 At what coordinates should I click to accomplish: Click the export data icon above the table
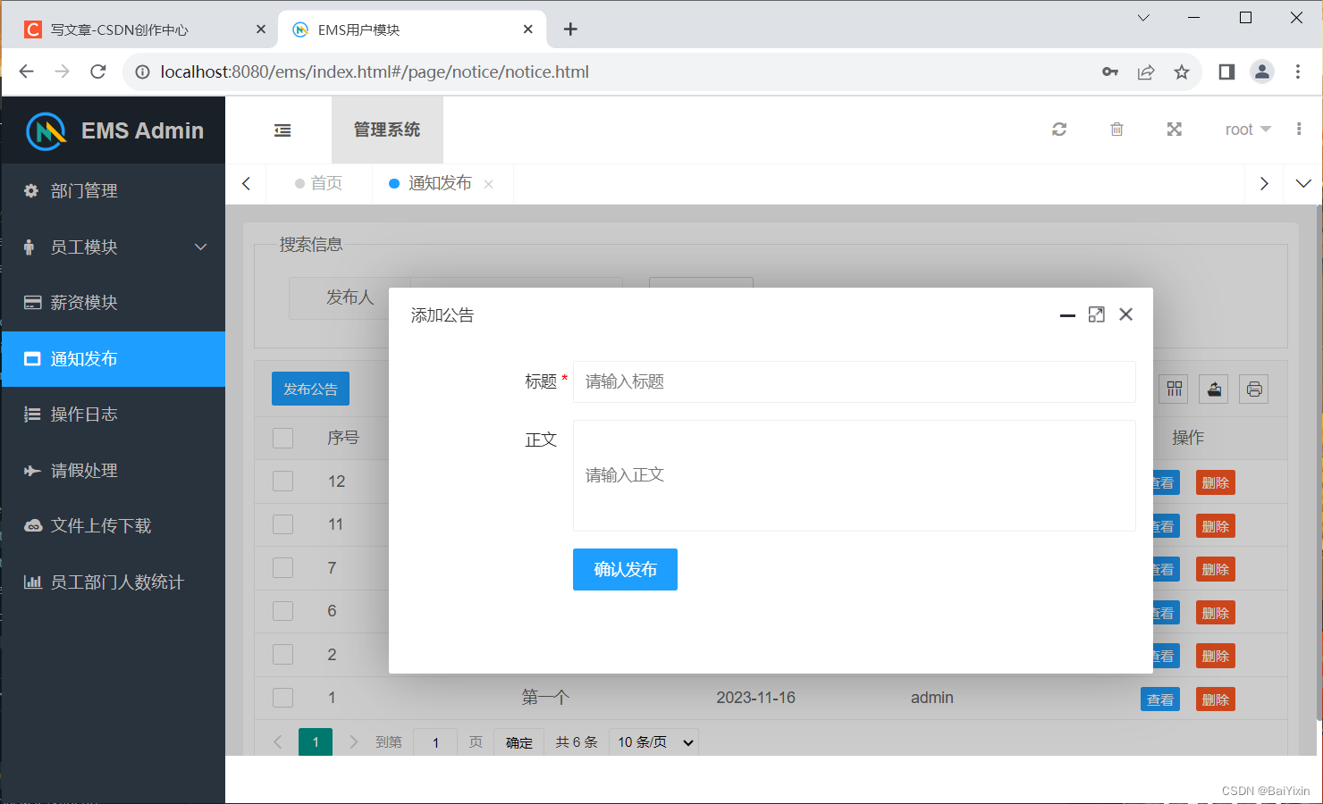[x=1213, y=389]
